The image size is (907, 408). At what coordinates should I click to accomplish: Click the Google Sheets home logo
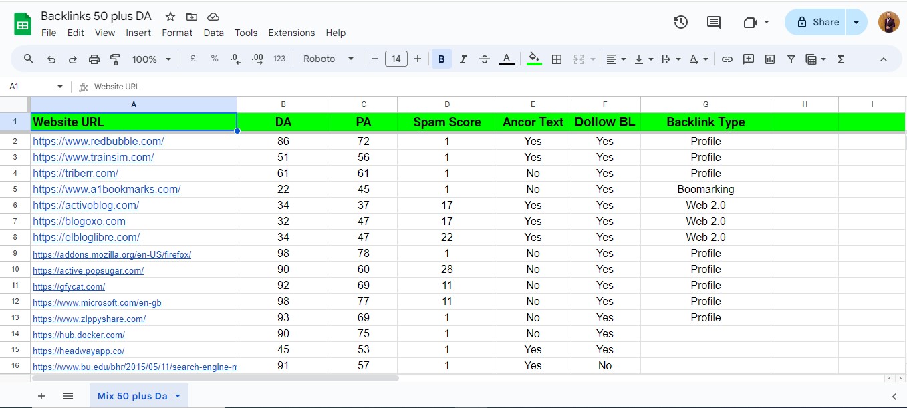tap(23, 25)
